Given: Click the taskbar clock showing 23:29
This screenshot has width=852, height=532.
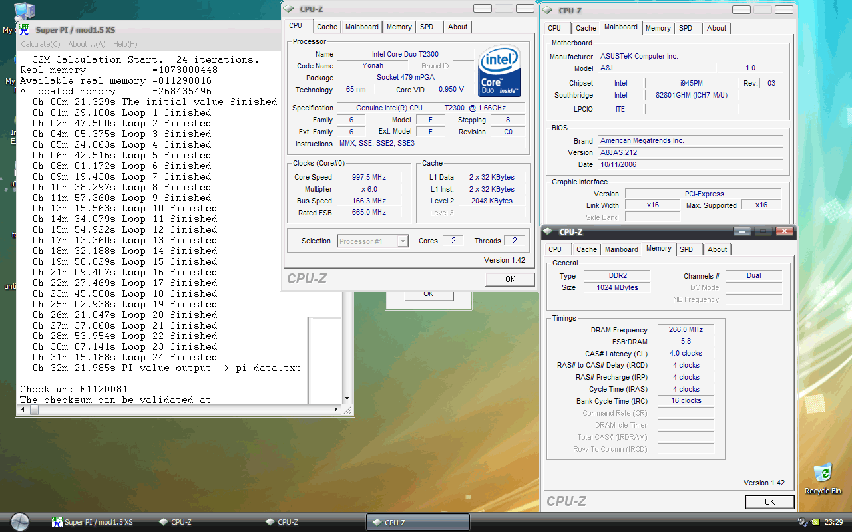Looking at the screenshot, I should coord(834,523).
